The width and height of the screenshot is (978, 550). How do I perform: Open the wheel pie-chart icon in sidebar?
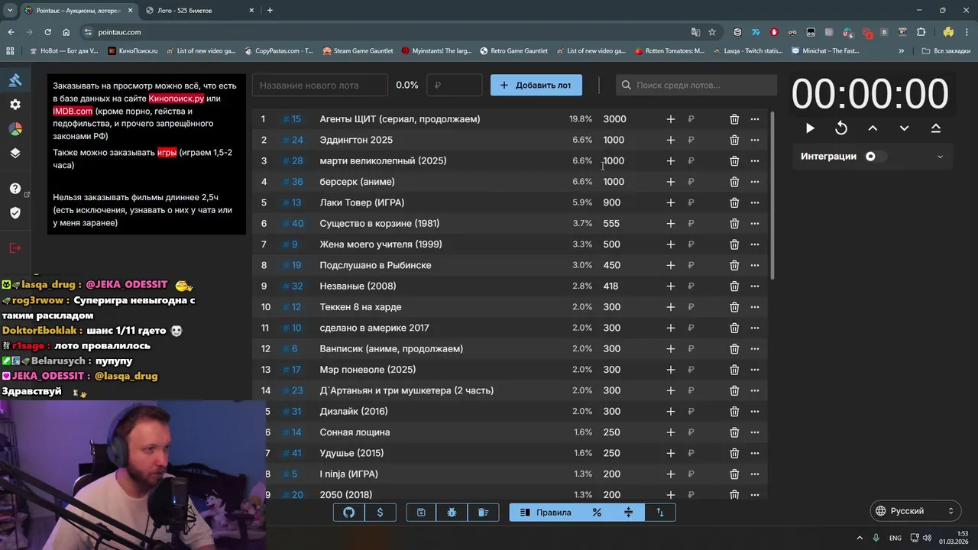(x=15, y=129)
